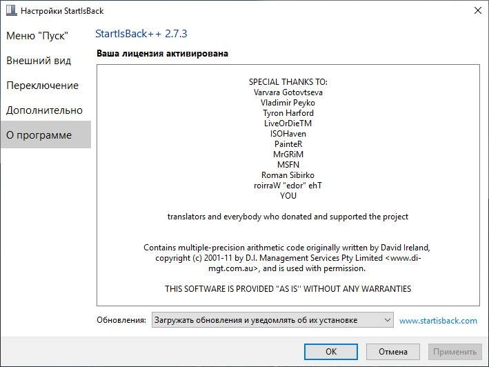Open the Меню "Пуск" section
This screenshot has width=489, height=367.
point(37,36)
